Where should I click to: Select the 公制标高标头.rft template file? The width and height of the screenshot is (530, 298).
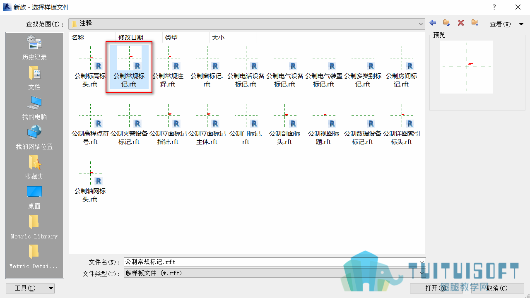[90, 67]
